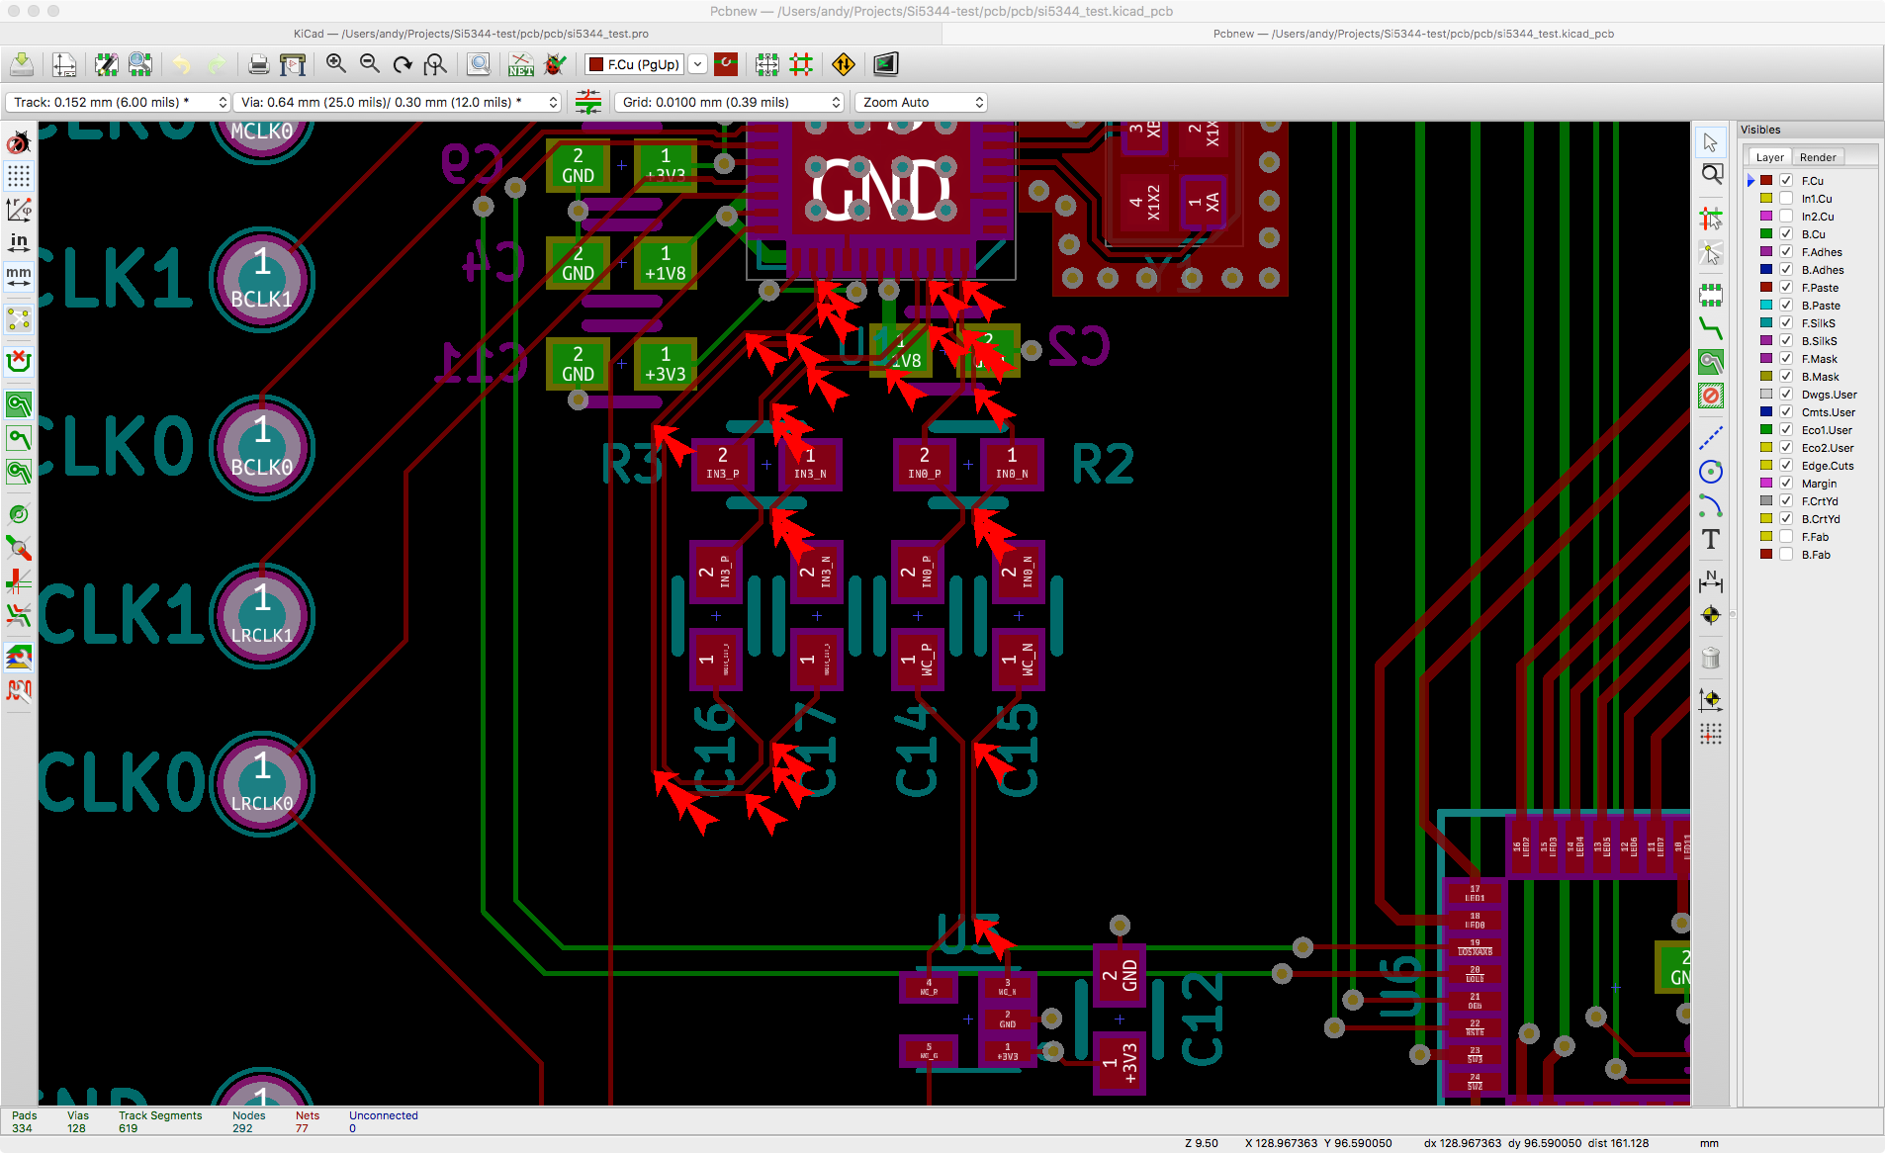Screen dimensions: 1885x1153
Task: Switch to the Render tab
Action: [1817, 157]
